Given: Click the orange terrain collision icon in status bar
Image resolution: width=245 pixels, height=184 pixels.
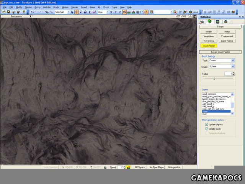Looking at the screenshot, I should coord(129,167).
